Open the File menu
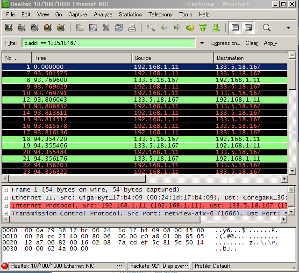Image resolution: width=299 pixels, height=273 pixels. (x=10, y=15)
